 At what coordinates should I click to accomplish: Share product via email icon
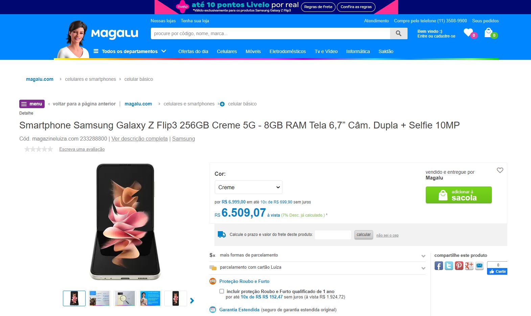pyautogui.click(x=479, y=266)
